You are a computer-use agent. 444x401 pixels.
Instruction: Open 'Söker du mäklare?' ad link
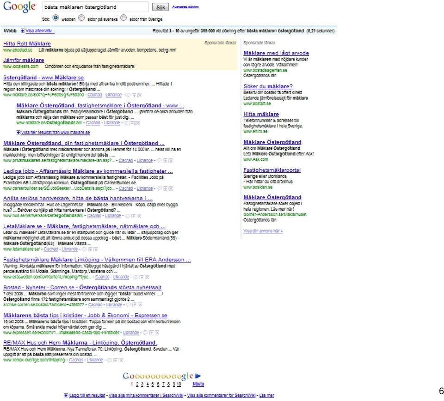(x=268, y=86)
